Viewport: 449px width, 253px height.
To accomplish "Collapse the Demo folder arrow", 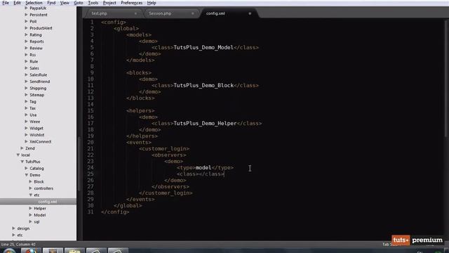I will coord(26,175).
